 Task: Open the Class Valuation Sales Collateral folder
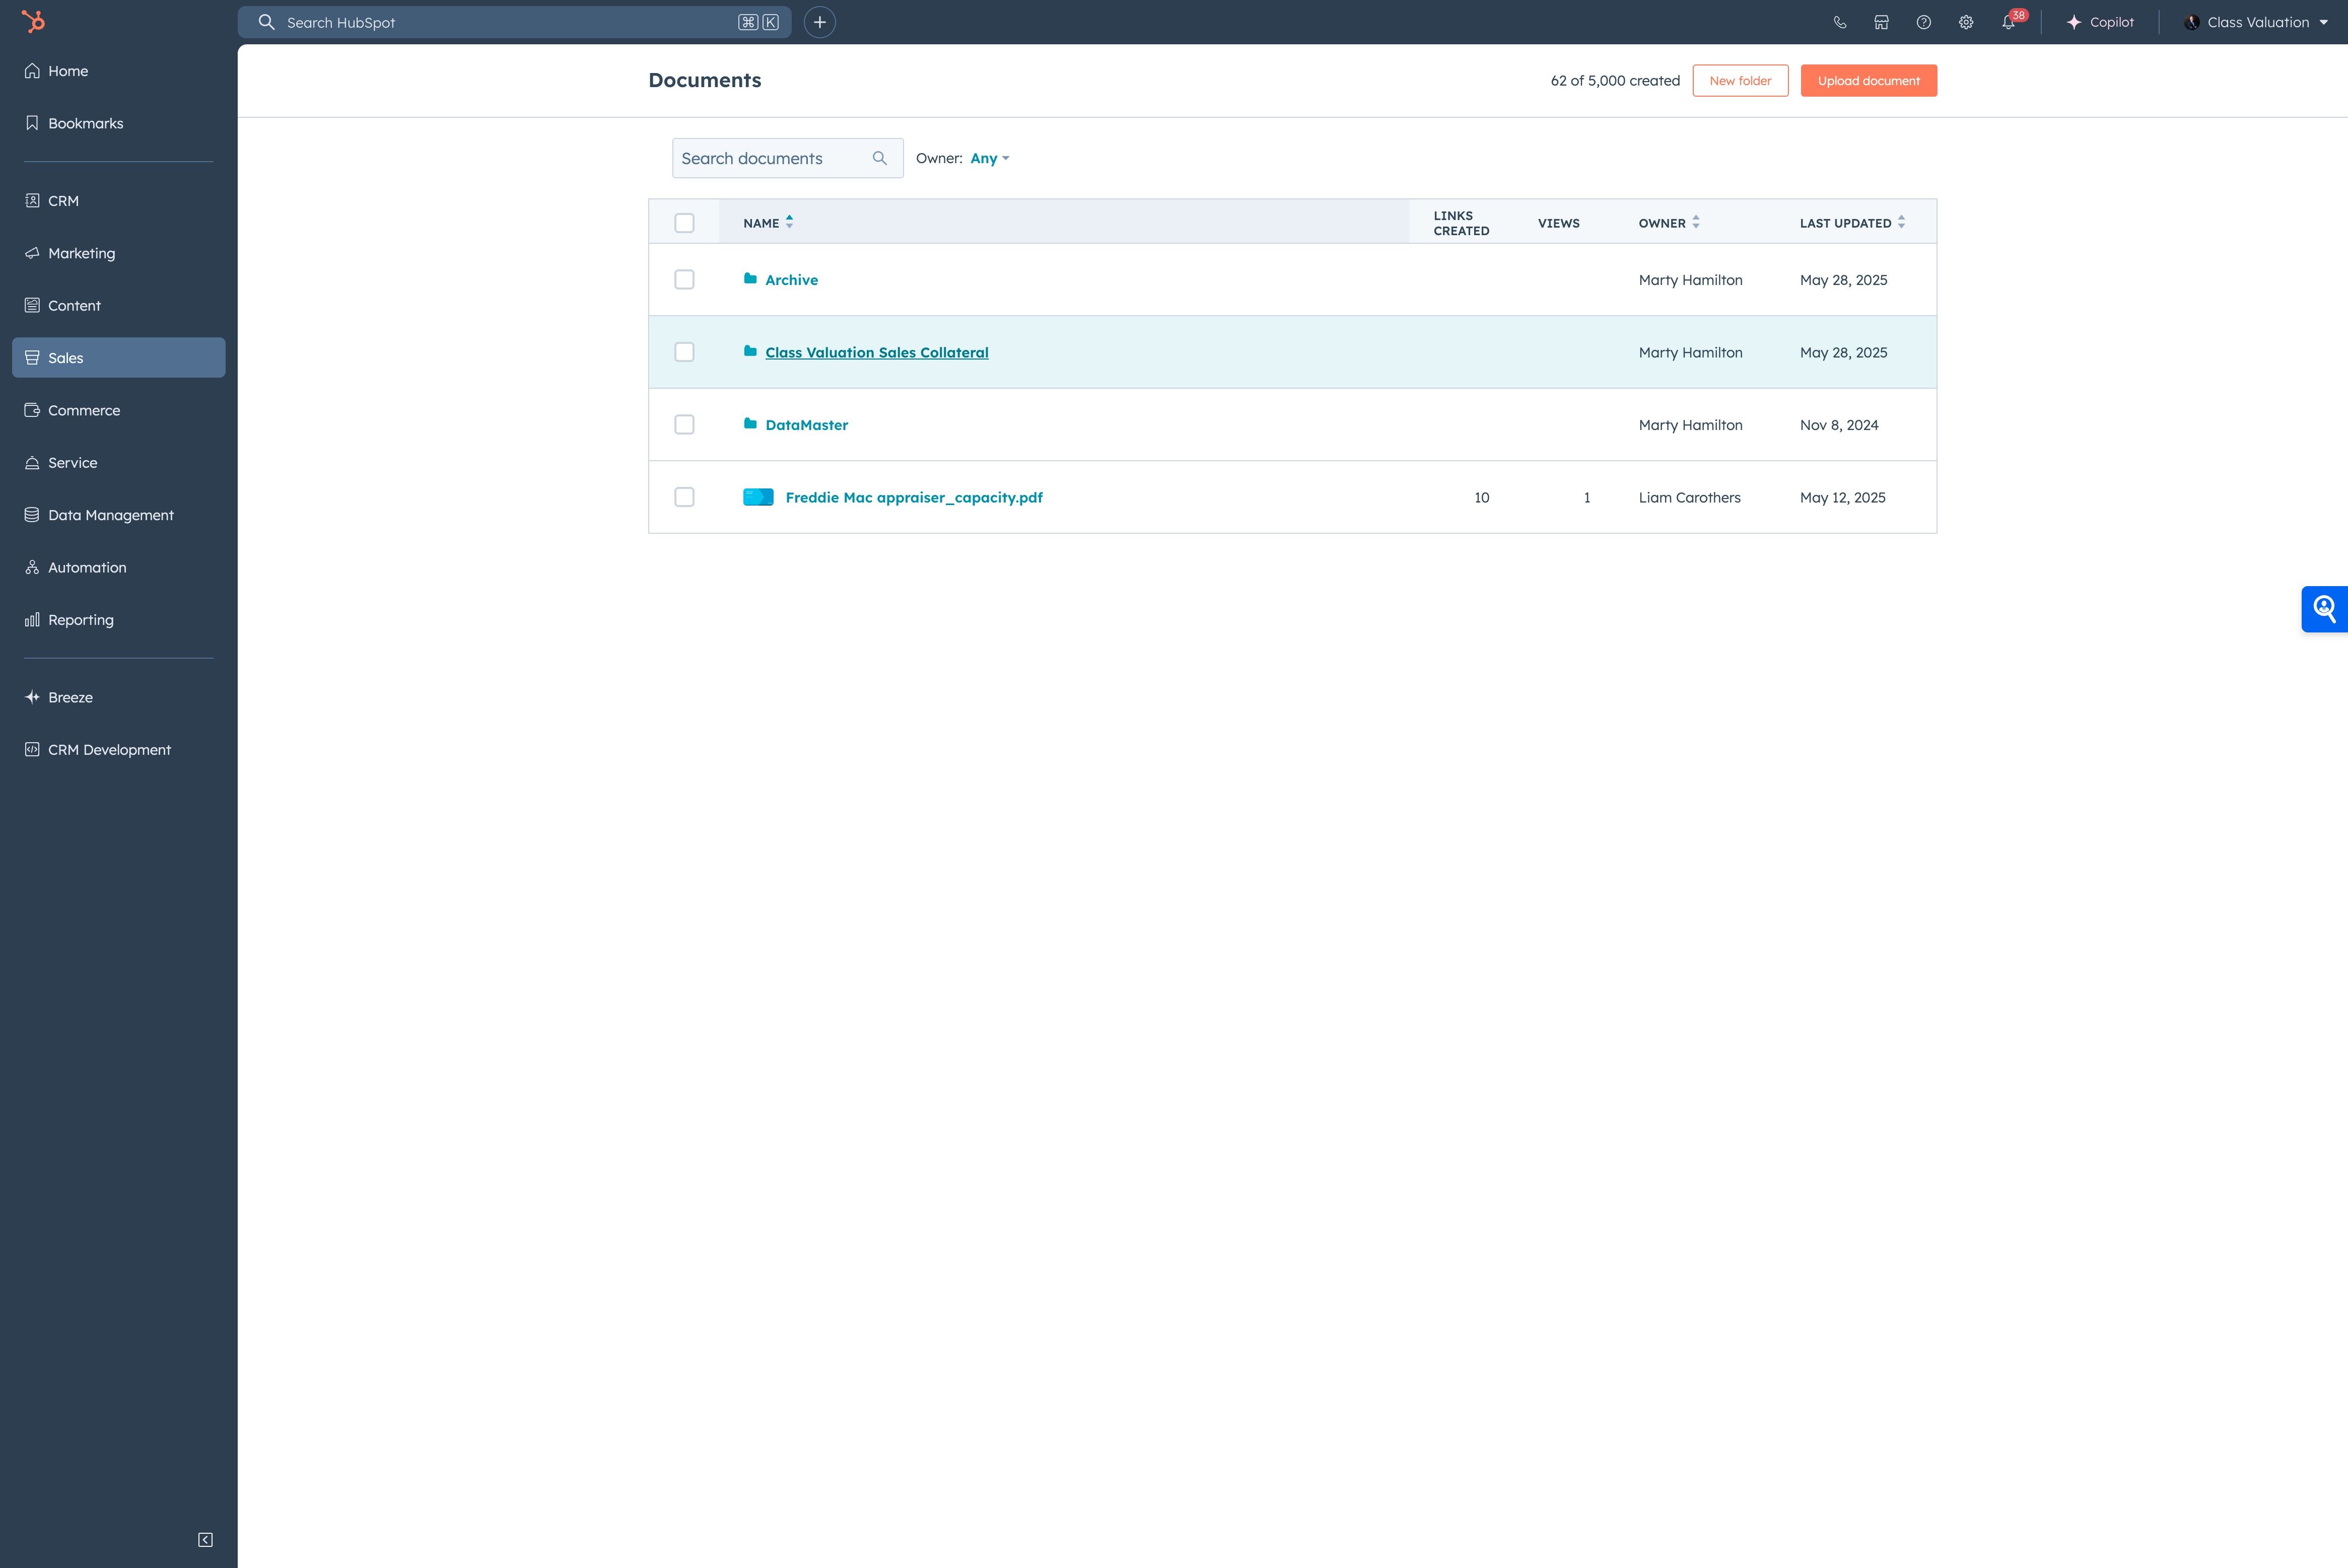[876, 352]
